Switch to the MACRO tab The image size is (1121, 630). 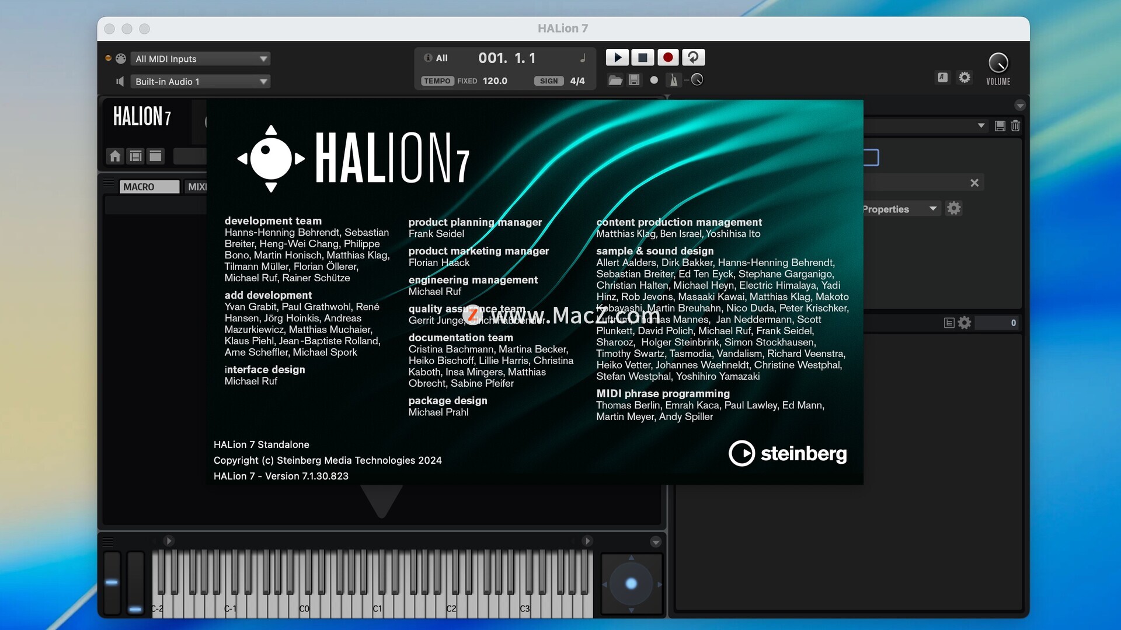[149, 187]
